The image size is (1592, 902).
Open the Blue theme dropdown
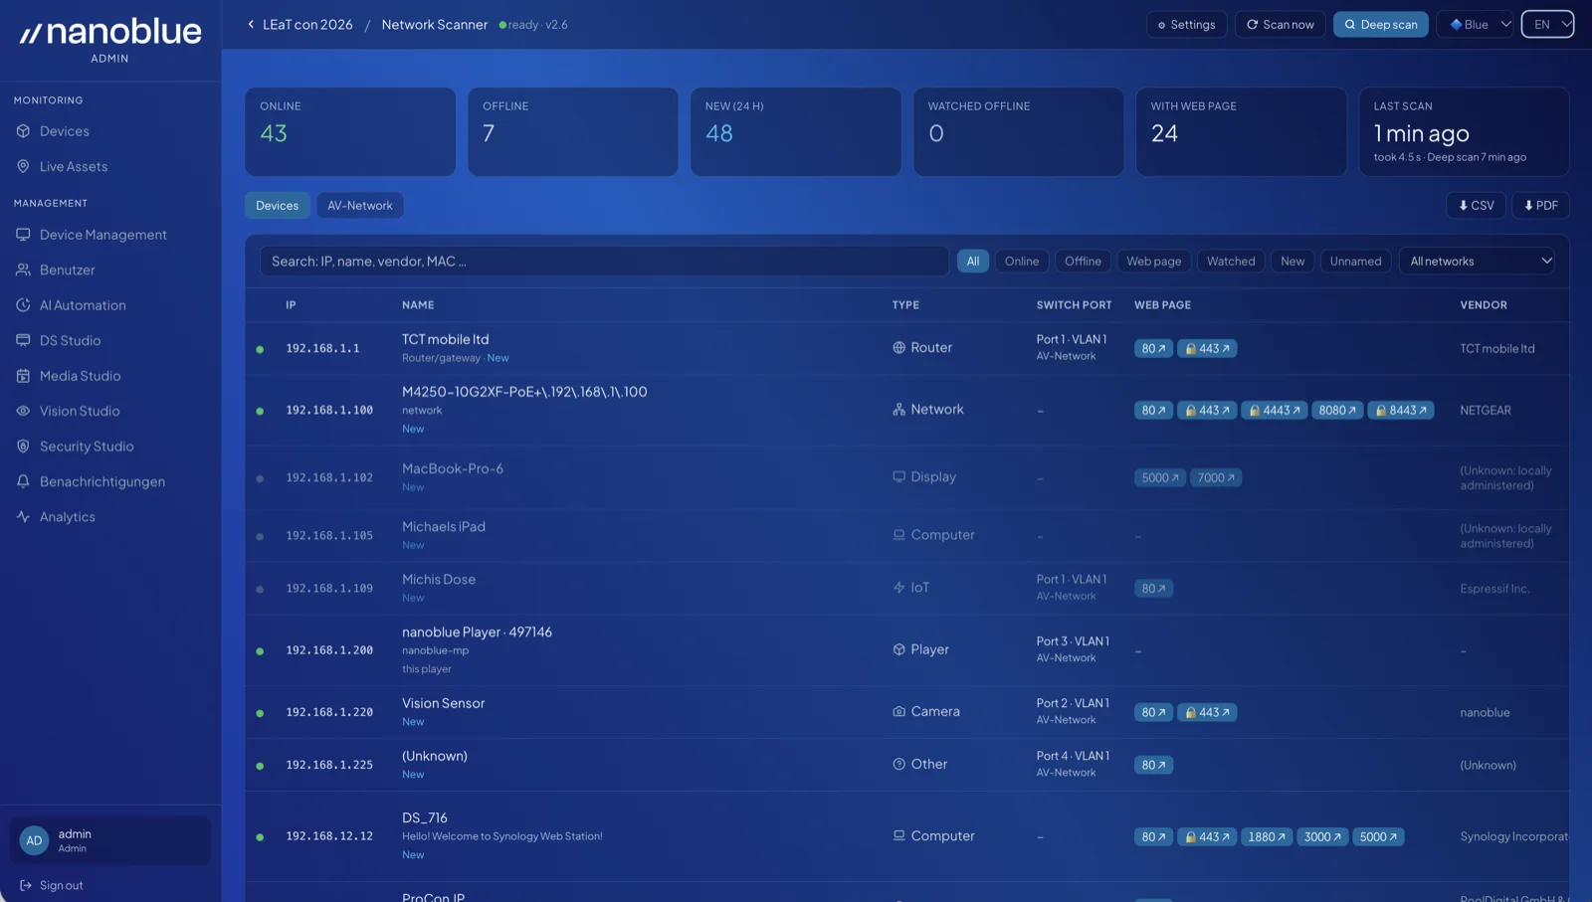coord(1475,25)
